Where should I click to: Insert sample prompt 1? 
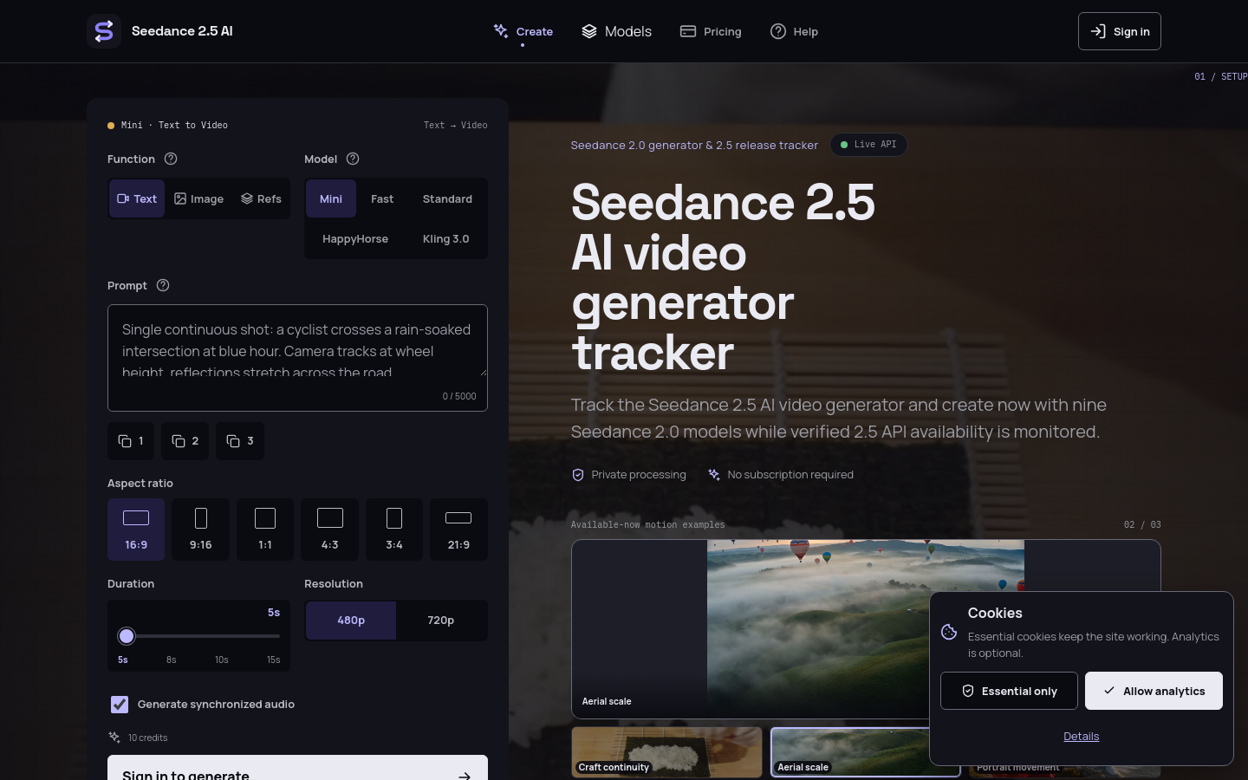point(131,441)
